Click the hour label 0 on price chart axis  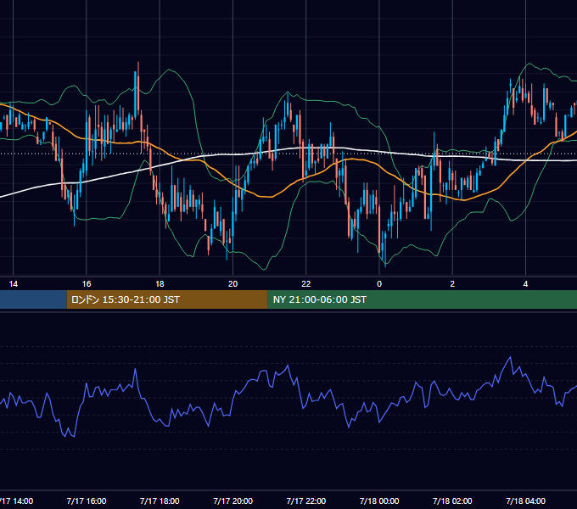(379, 284)
